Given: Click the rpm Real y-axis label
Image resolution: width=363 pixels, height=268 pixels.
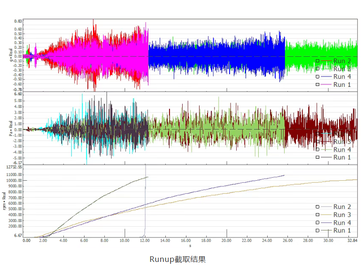Looking at the screenshot, I should point(4,201).
